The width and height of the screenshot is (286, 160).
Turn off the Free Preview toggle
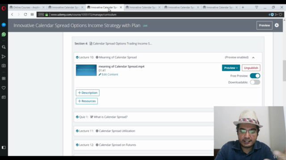(x=255, y=76)
